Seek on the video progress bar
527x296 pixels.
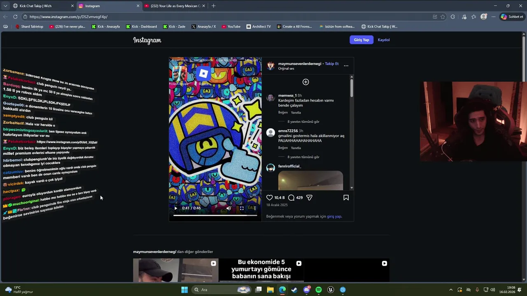[x=215, y=215]
